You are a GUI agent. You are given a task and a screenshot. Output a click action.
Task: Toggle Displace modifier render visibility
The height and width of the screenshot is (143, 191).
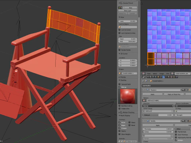(x=183, y=90)
